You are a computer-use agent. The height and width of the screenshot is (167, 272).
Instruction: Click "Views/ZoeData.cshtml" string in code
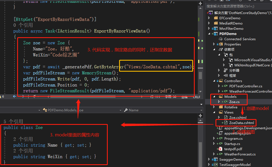153,67
